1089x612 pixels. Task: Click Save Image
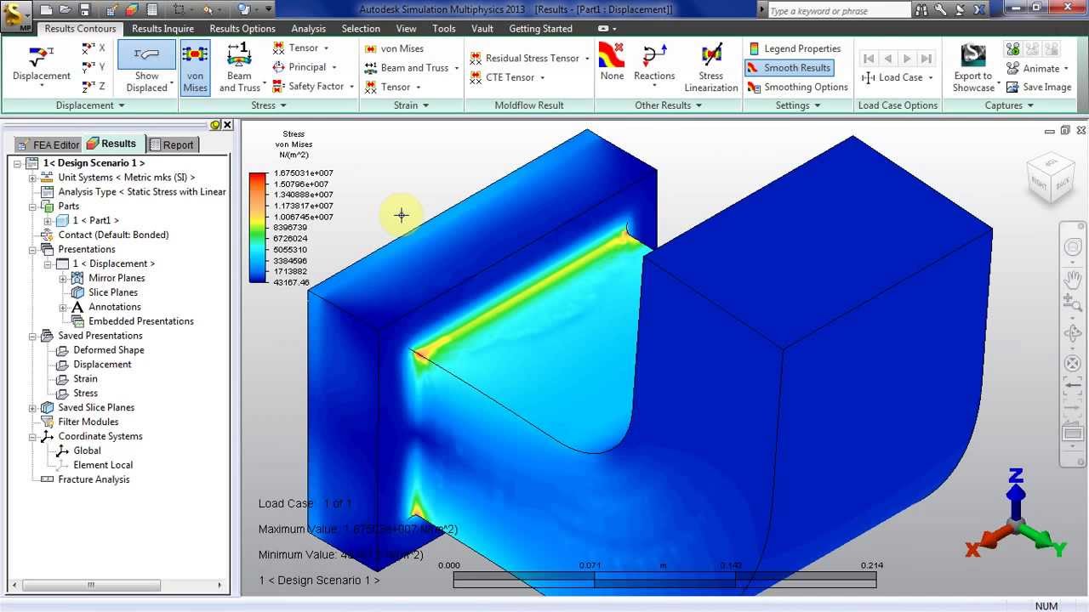click(x=1039, y=87)
